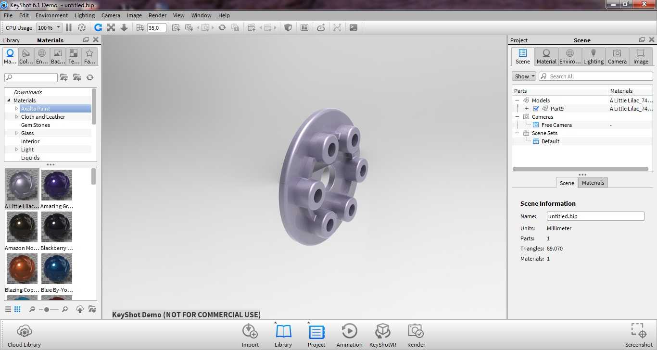Expand the Axalta Paint folder
The image size is (657, 350).
[16, 109]
